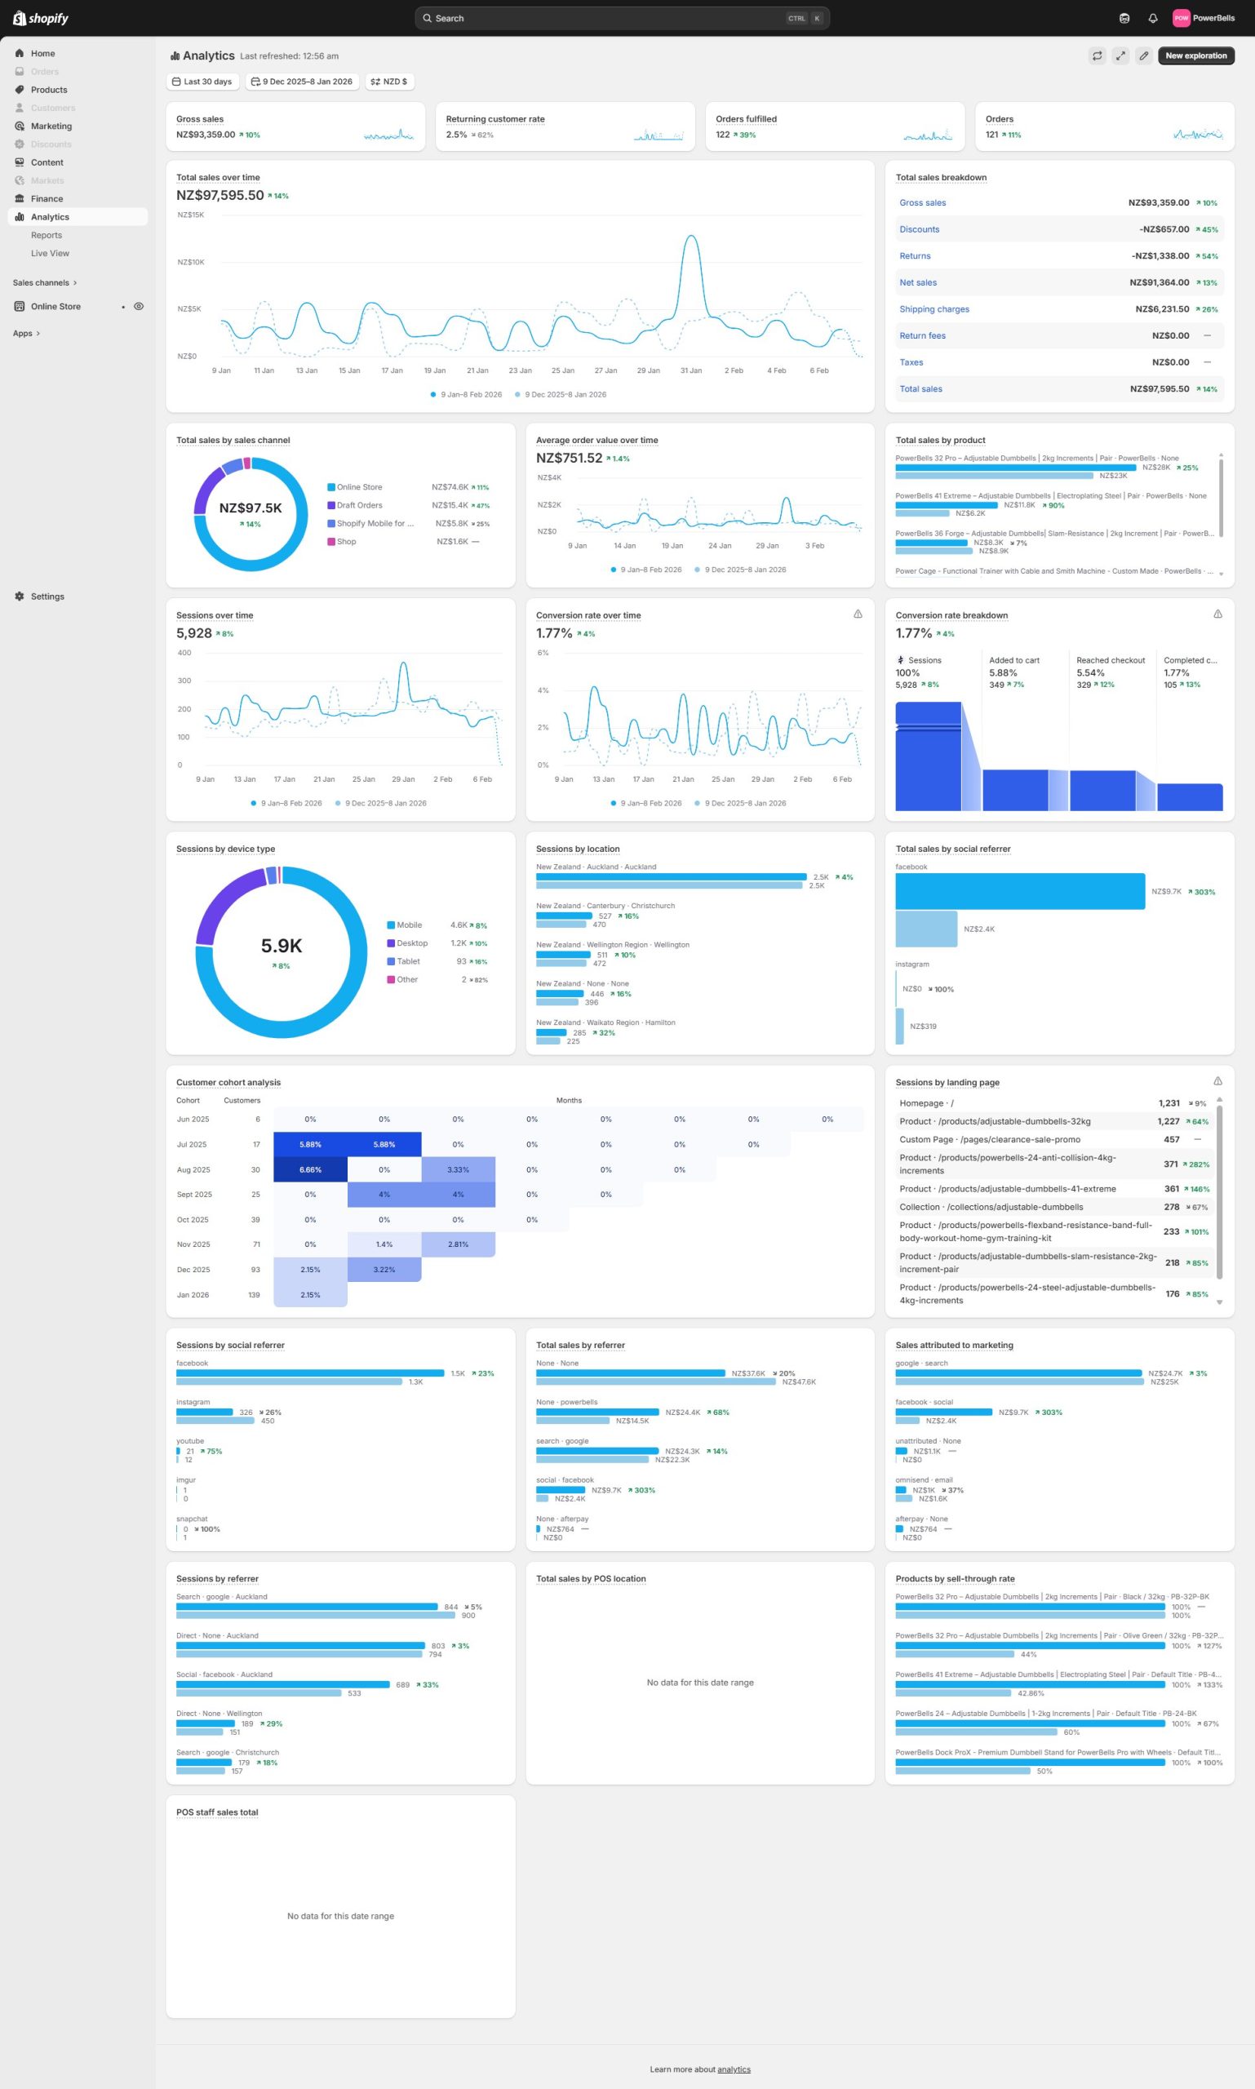
Task: Expand the Sales channels section
Action: (44, 282)
